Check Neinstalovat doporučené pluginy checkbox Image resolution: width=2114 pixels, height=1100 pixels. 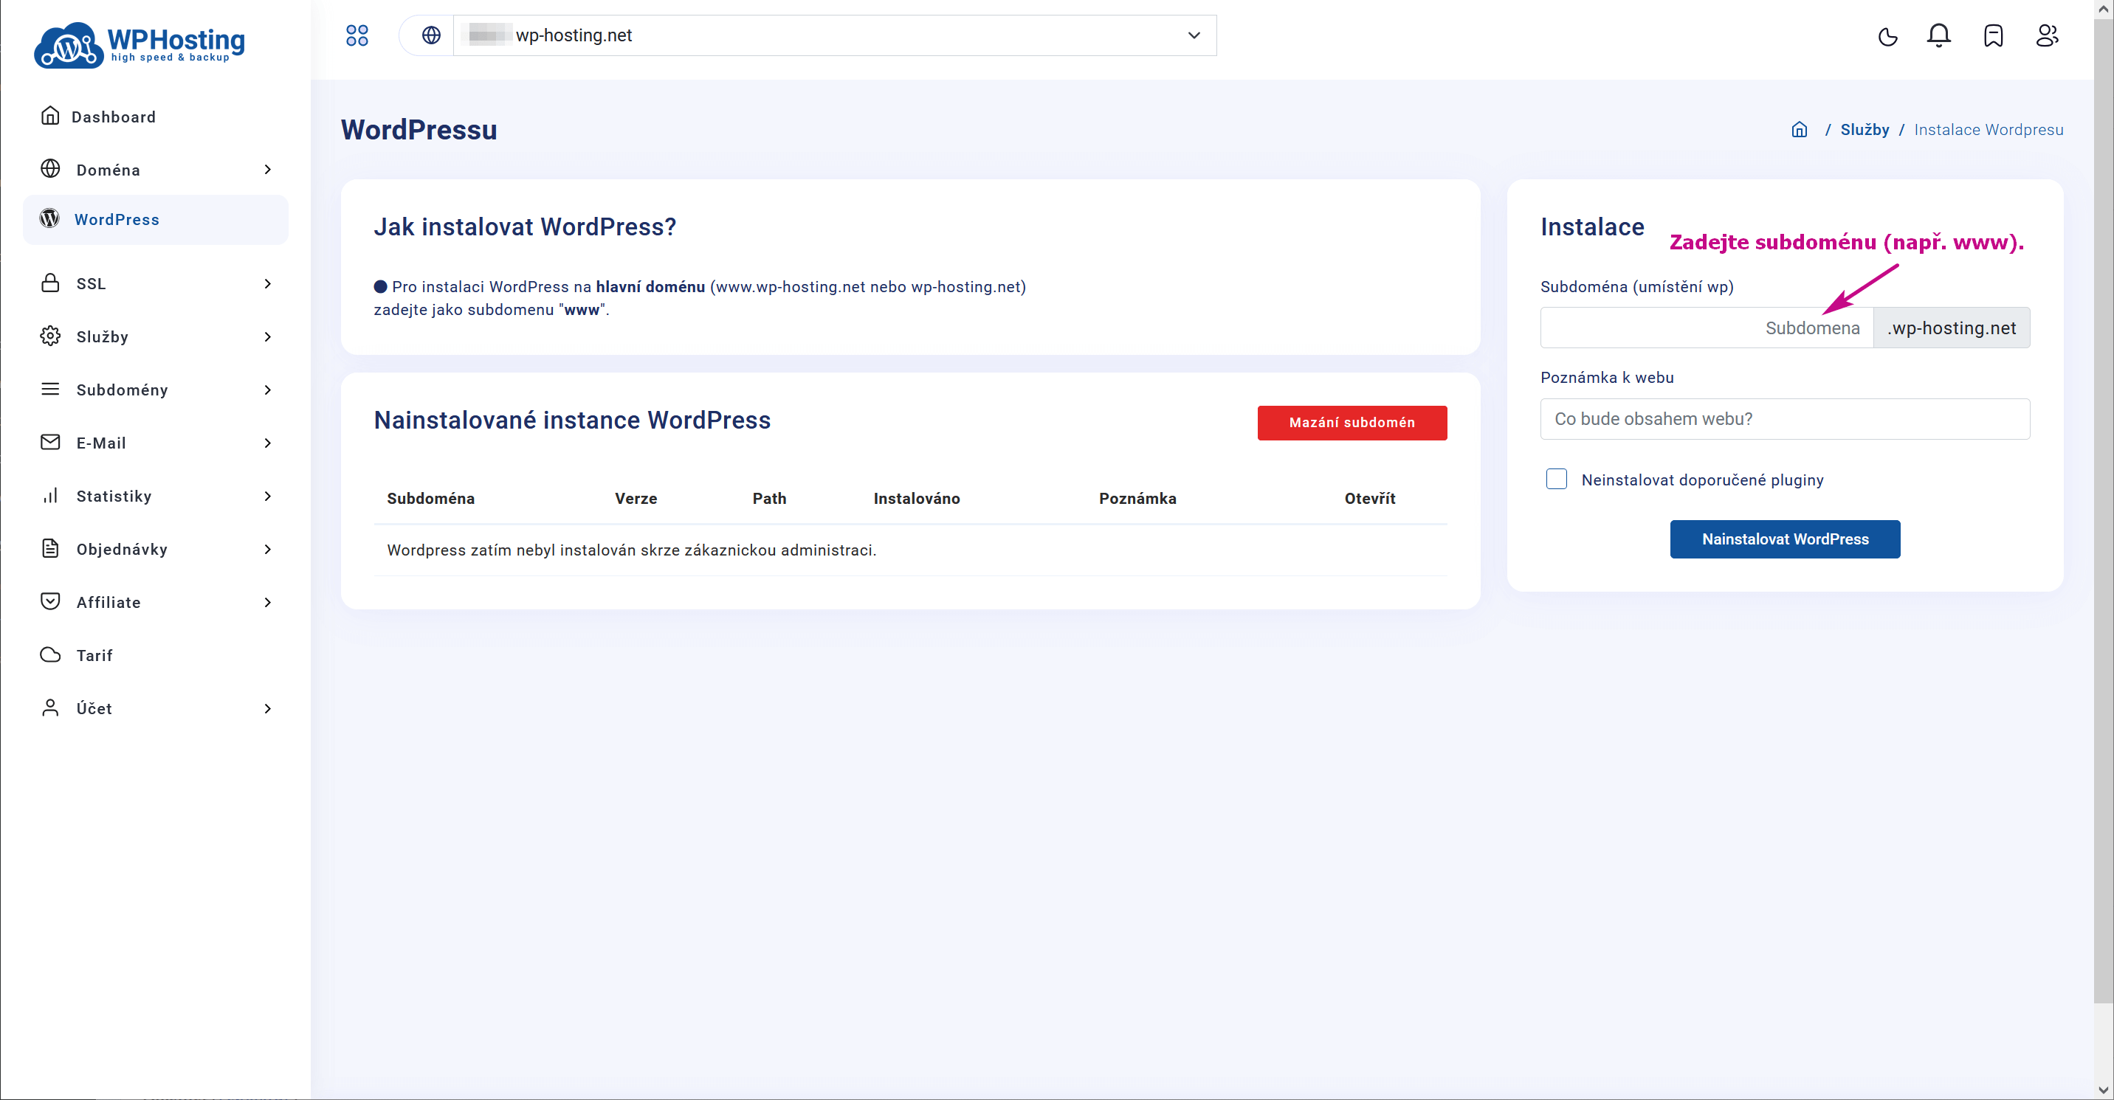pos(1556,479)
